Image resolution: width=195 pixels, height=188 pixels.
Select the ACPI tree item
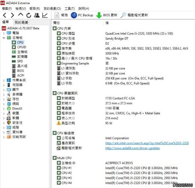click(x=21, y=76)
